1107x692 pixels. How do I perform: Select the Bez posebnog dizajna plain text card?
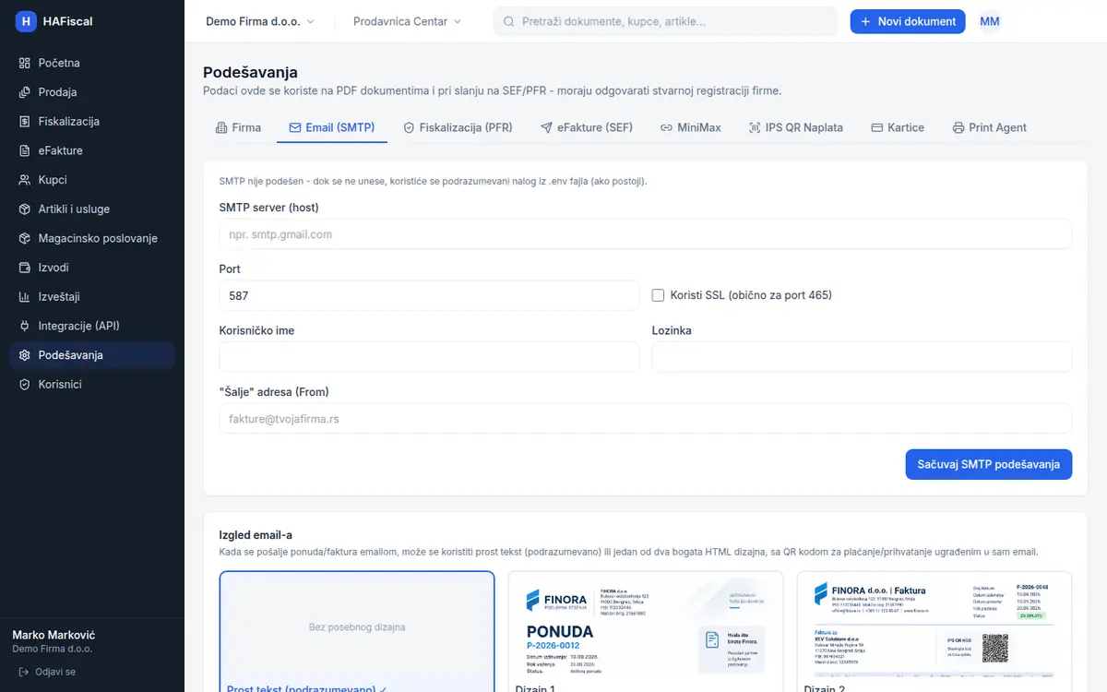[x=357, y=631]
